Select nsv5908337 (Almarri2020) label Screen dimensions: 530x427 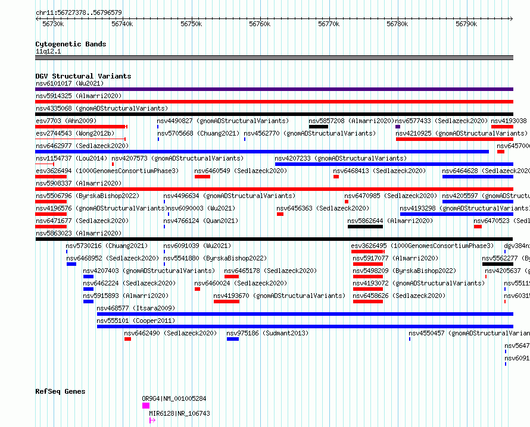coord(79,183)
